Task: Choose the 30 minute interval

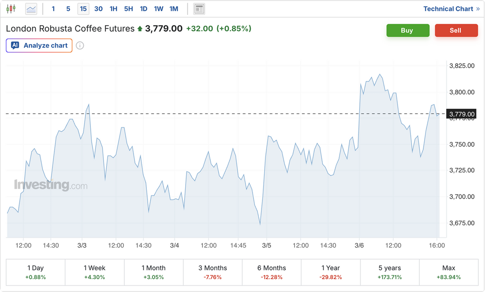Action: pyautogui.click(x=98, y=9)
